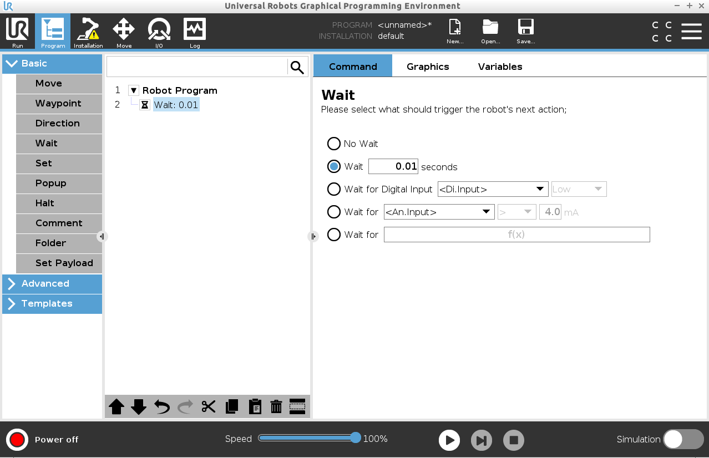Image resolution: width=709 pixels, height=458 pixels.
Task: Open the Installation screen icon
Action: [88, 32]
